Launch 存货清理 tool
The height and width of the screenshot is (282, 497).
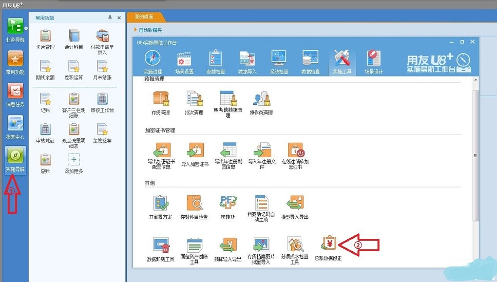point(161,102)
